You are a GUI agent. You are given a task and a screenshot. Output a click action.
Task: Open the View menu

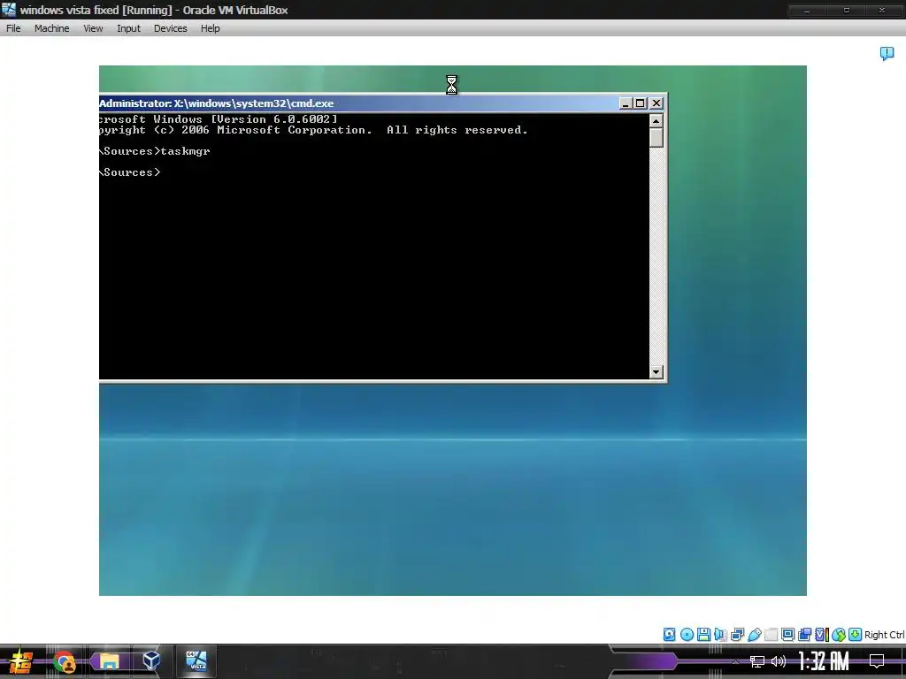(93, 28)
